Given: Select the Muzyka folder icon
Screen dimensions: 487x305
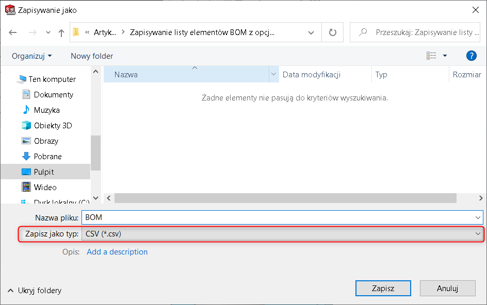Looking at the screenshot, I should click(x=26, y=110).
